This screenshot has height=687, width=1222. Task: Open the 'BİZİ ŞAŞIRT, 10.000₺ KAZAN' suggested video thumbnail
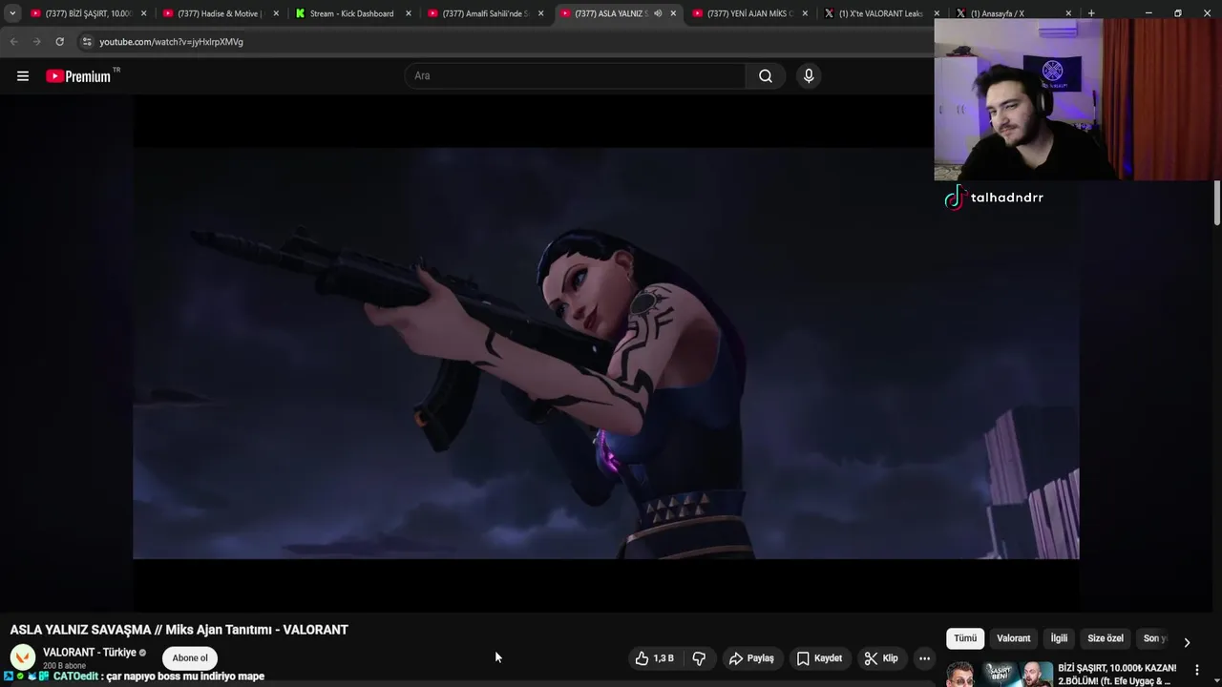(1000, 674)
